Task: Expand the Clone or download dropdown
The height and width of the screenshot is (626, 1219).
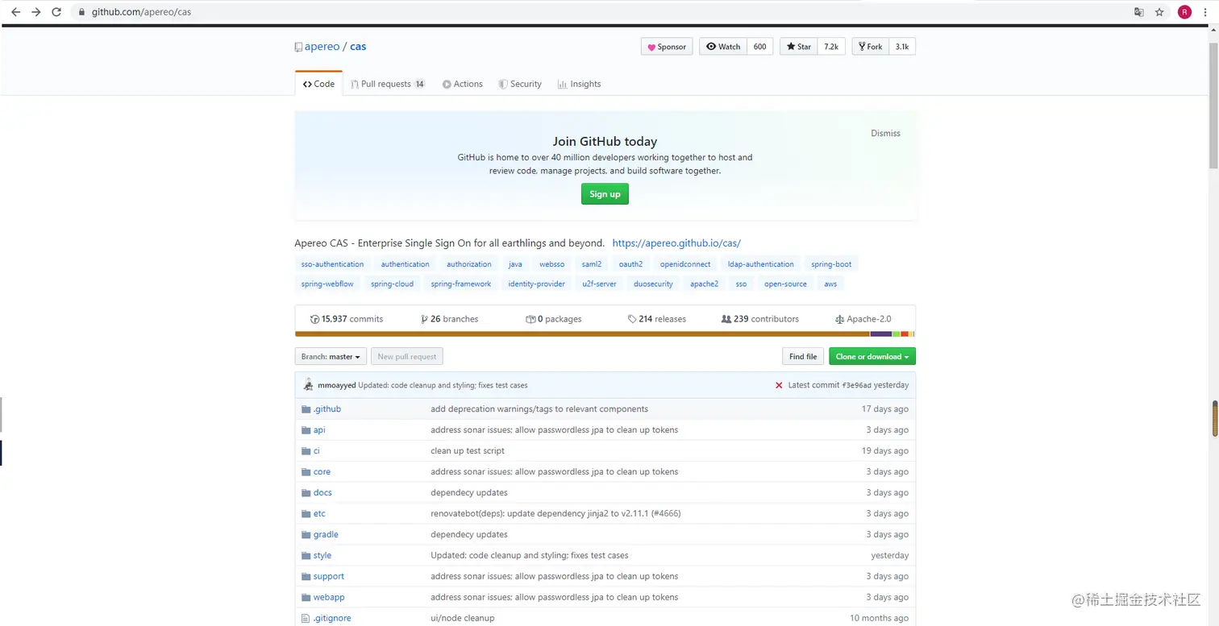Action: 872,356
